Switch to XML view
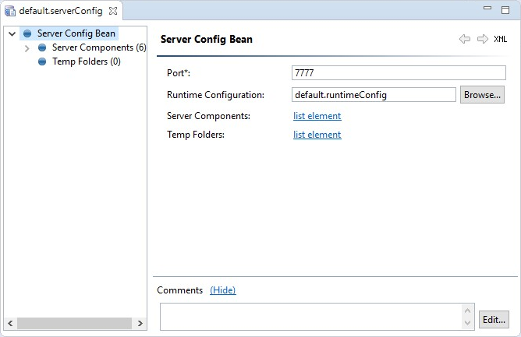Screen dimensions: 521x337 [500, 39]
